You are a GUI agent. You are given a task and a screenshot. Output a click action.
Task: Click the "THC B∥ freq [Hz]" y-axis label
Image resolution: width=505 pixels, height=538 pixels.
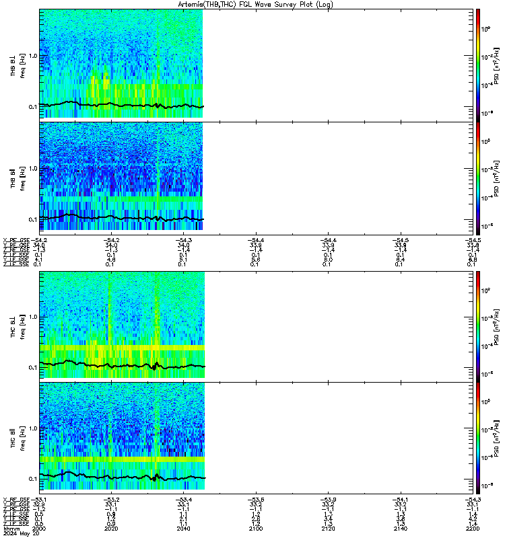pyautogui.click(x=18, y=438)
